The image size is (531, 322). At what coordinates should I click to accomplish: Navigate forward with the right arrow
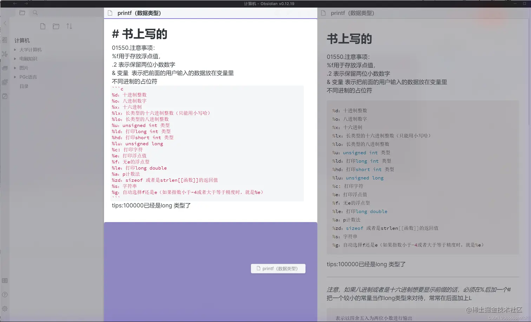[x=26, y=4]
